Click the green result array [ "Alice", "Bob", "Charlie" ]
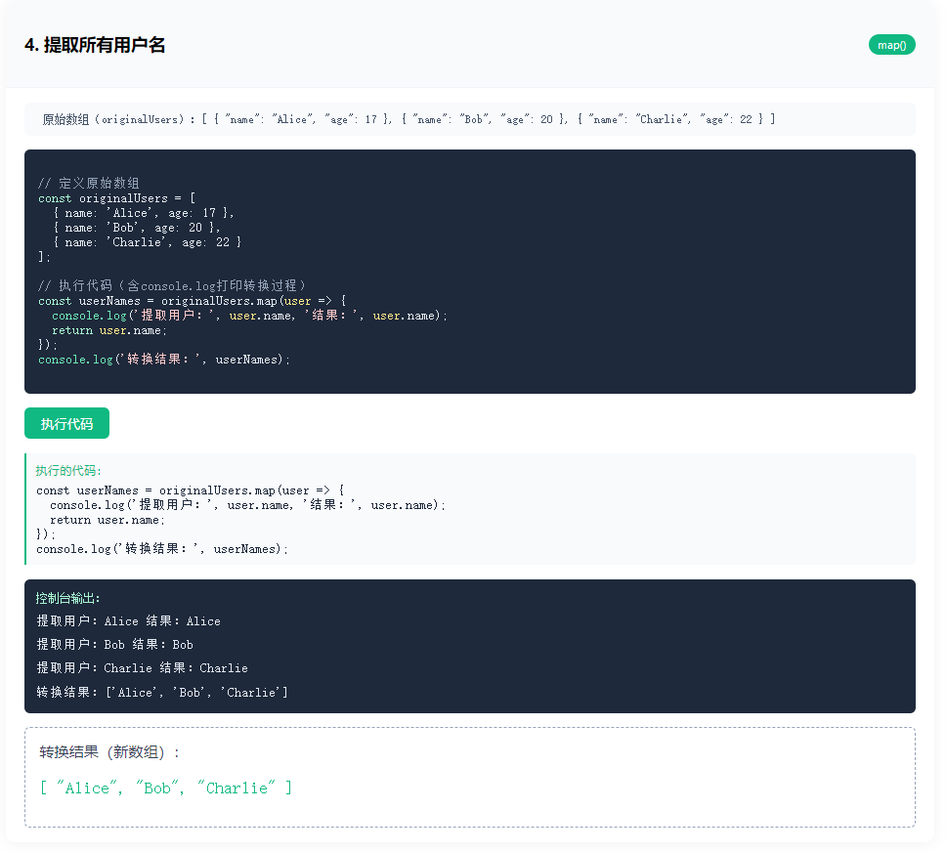The height and width of the screenshot is (852, 946). pyautogui.click(x=166, y=788)
